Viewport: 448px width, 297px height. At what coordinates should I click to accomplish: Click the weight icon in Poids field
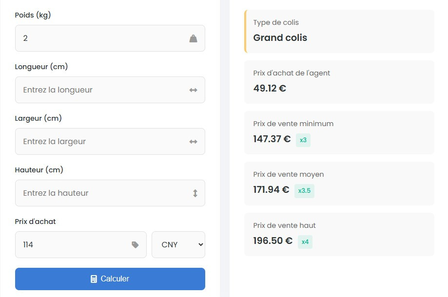pos(193,38)
